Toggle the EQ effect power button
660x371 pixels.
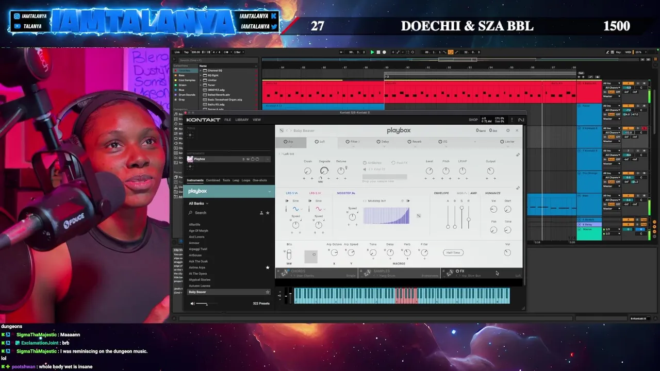440,142
